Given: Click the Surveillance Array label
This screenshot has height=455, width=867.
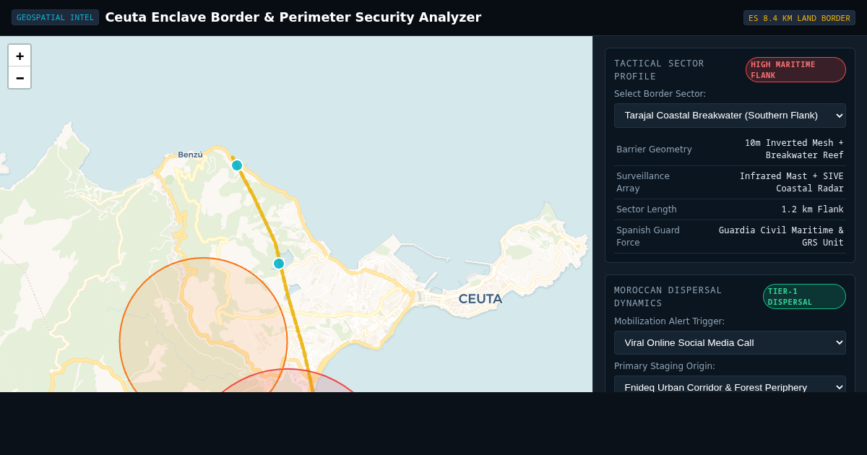Looking at the screenshot, I should [643, 182].
